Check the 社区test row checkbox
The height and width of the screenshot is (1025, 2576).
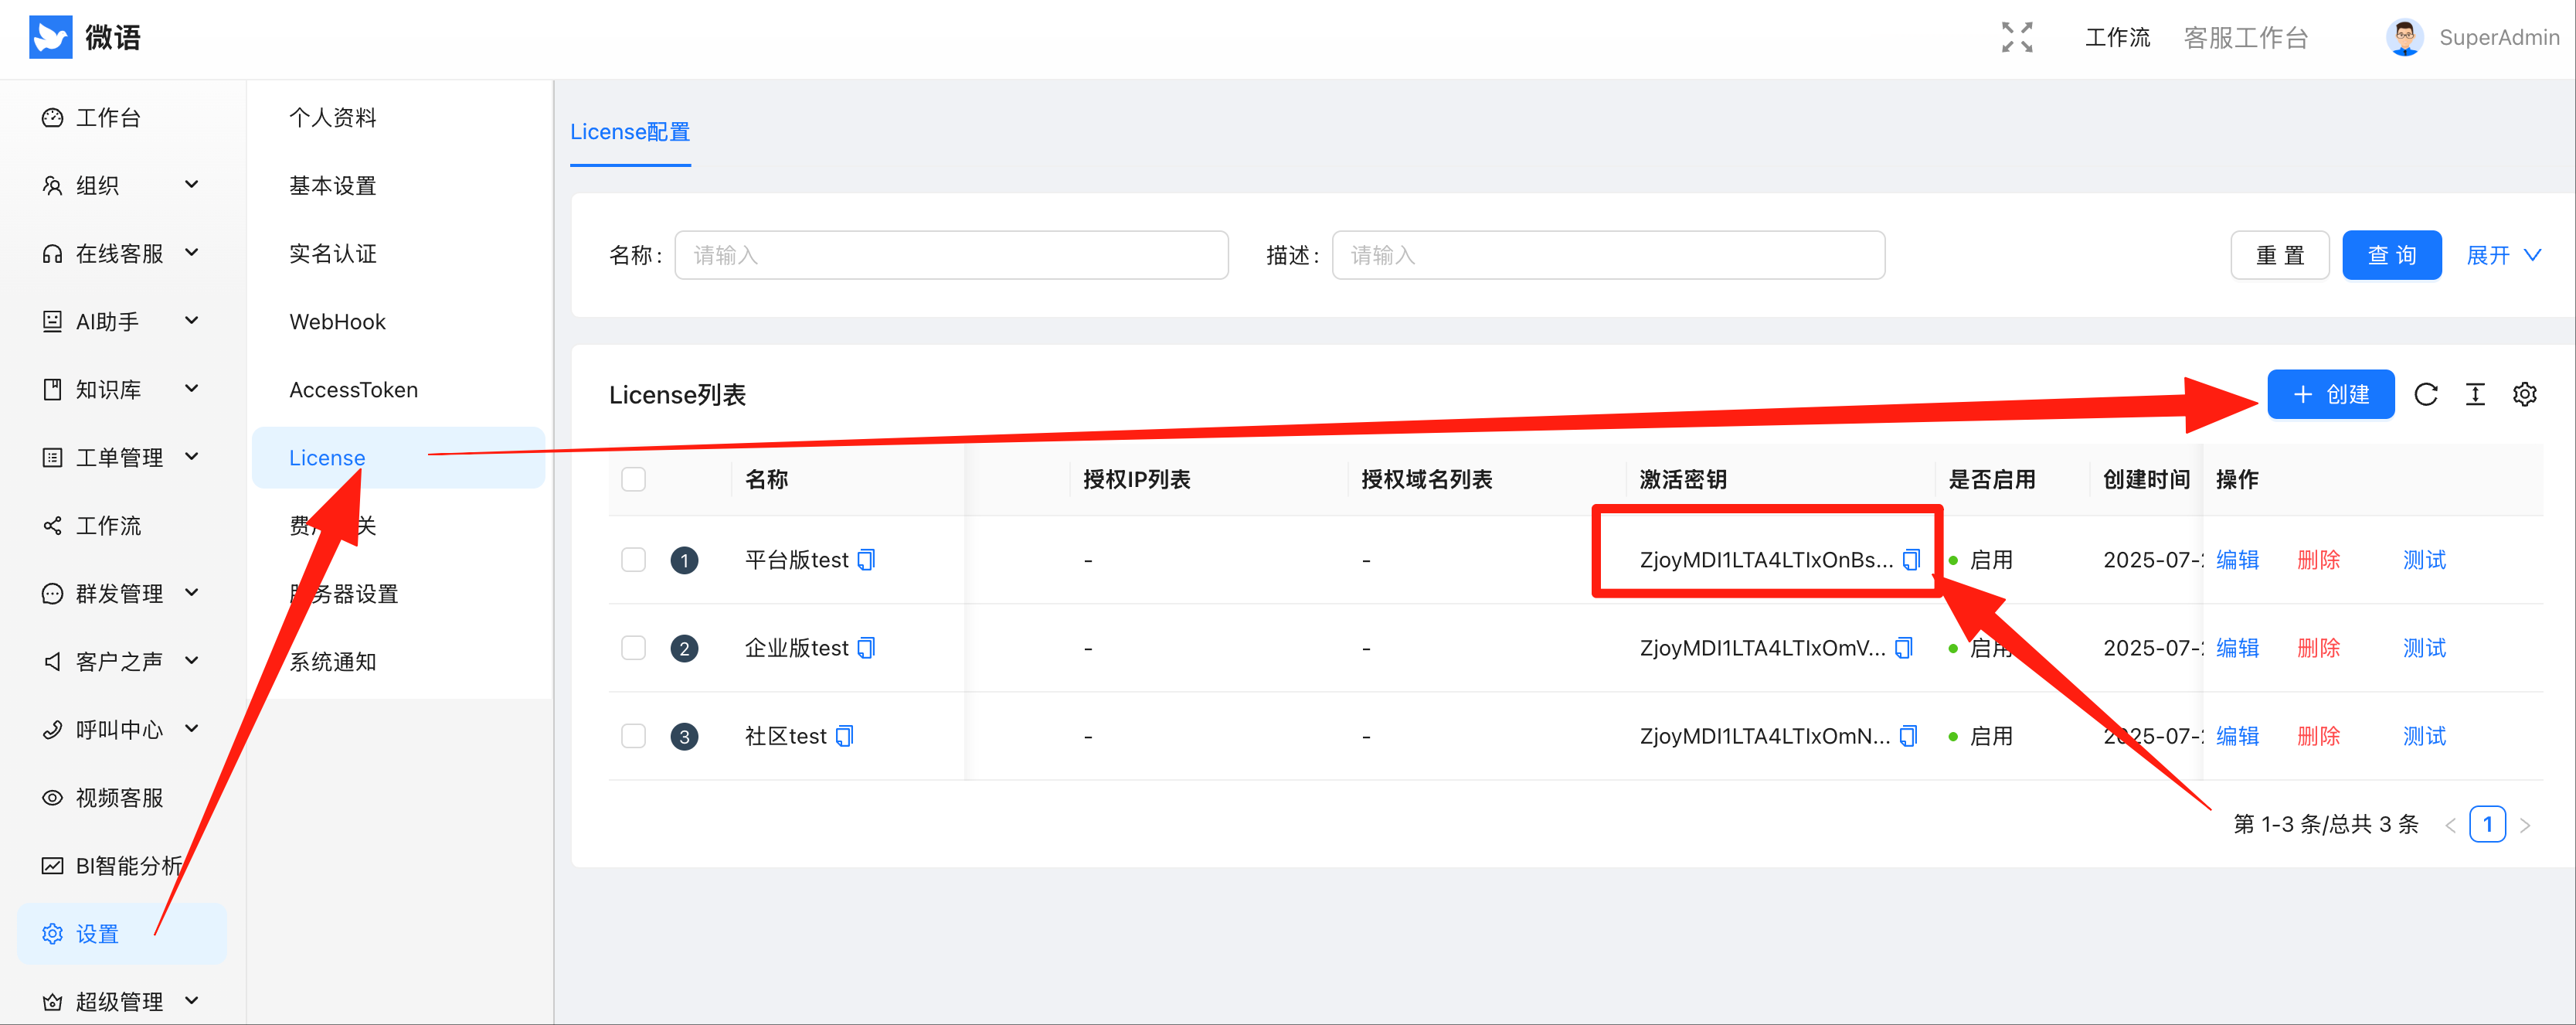pos(633,736)
